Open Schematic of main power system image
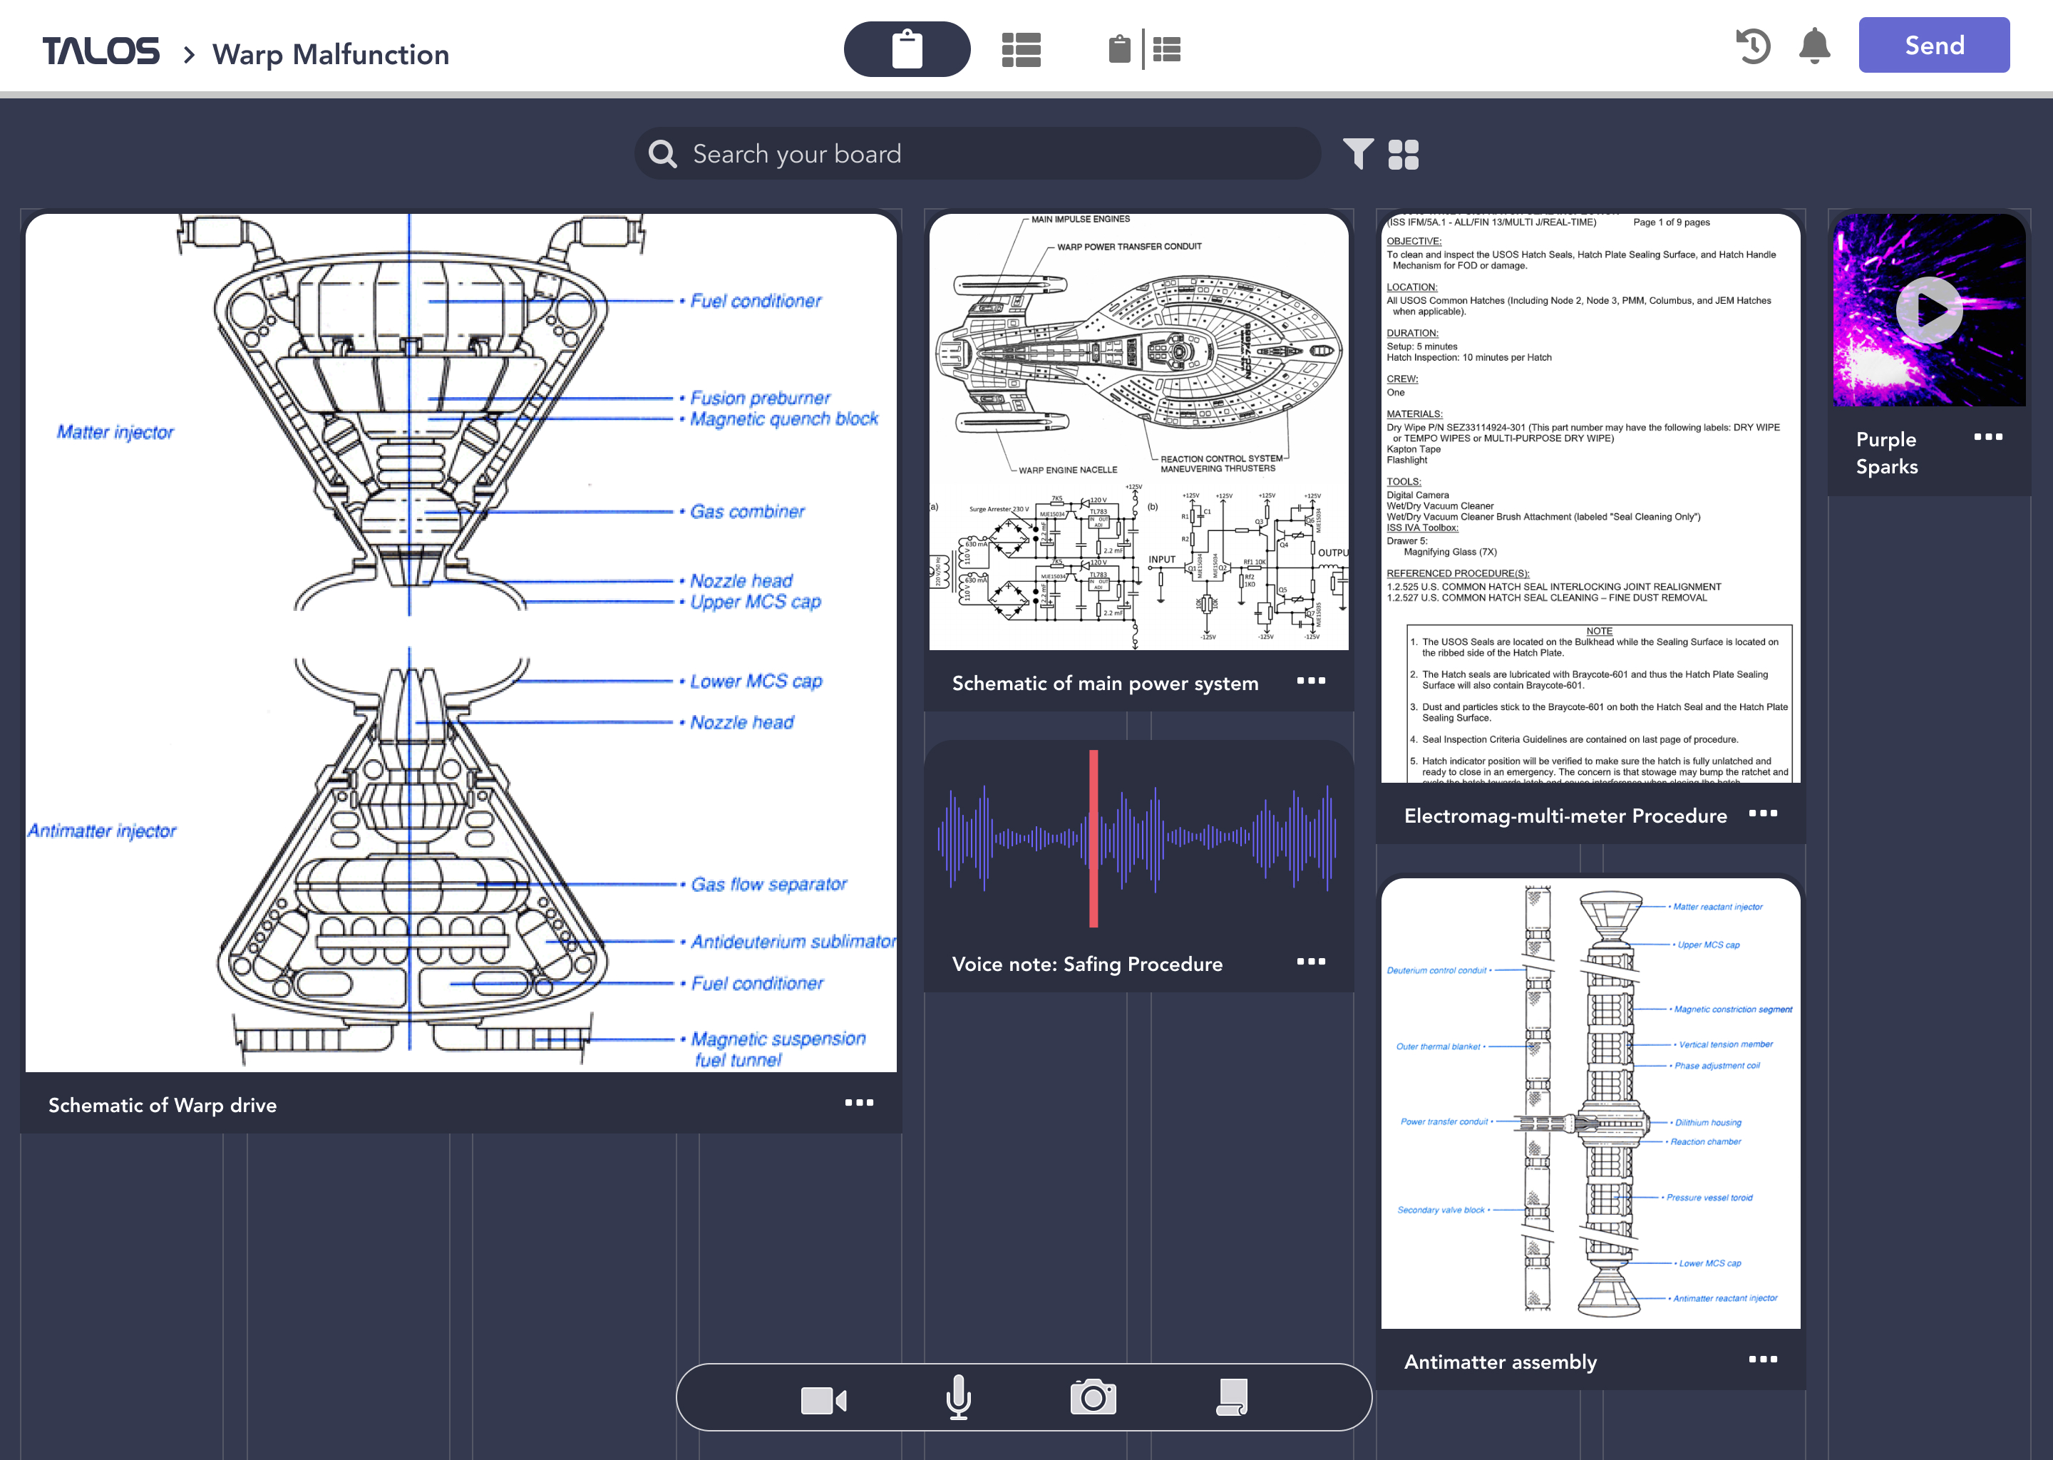2053x1460 pixels. [1138, 431]
